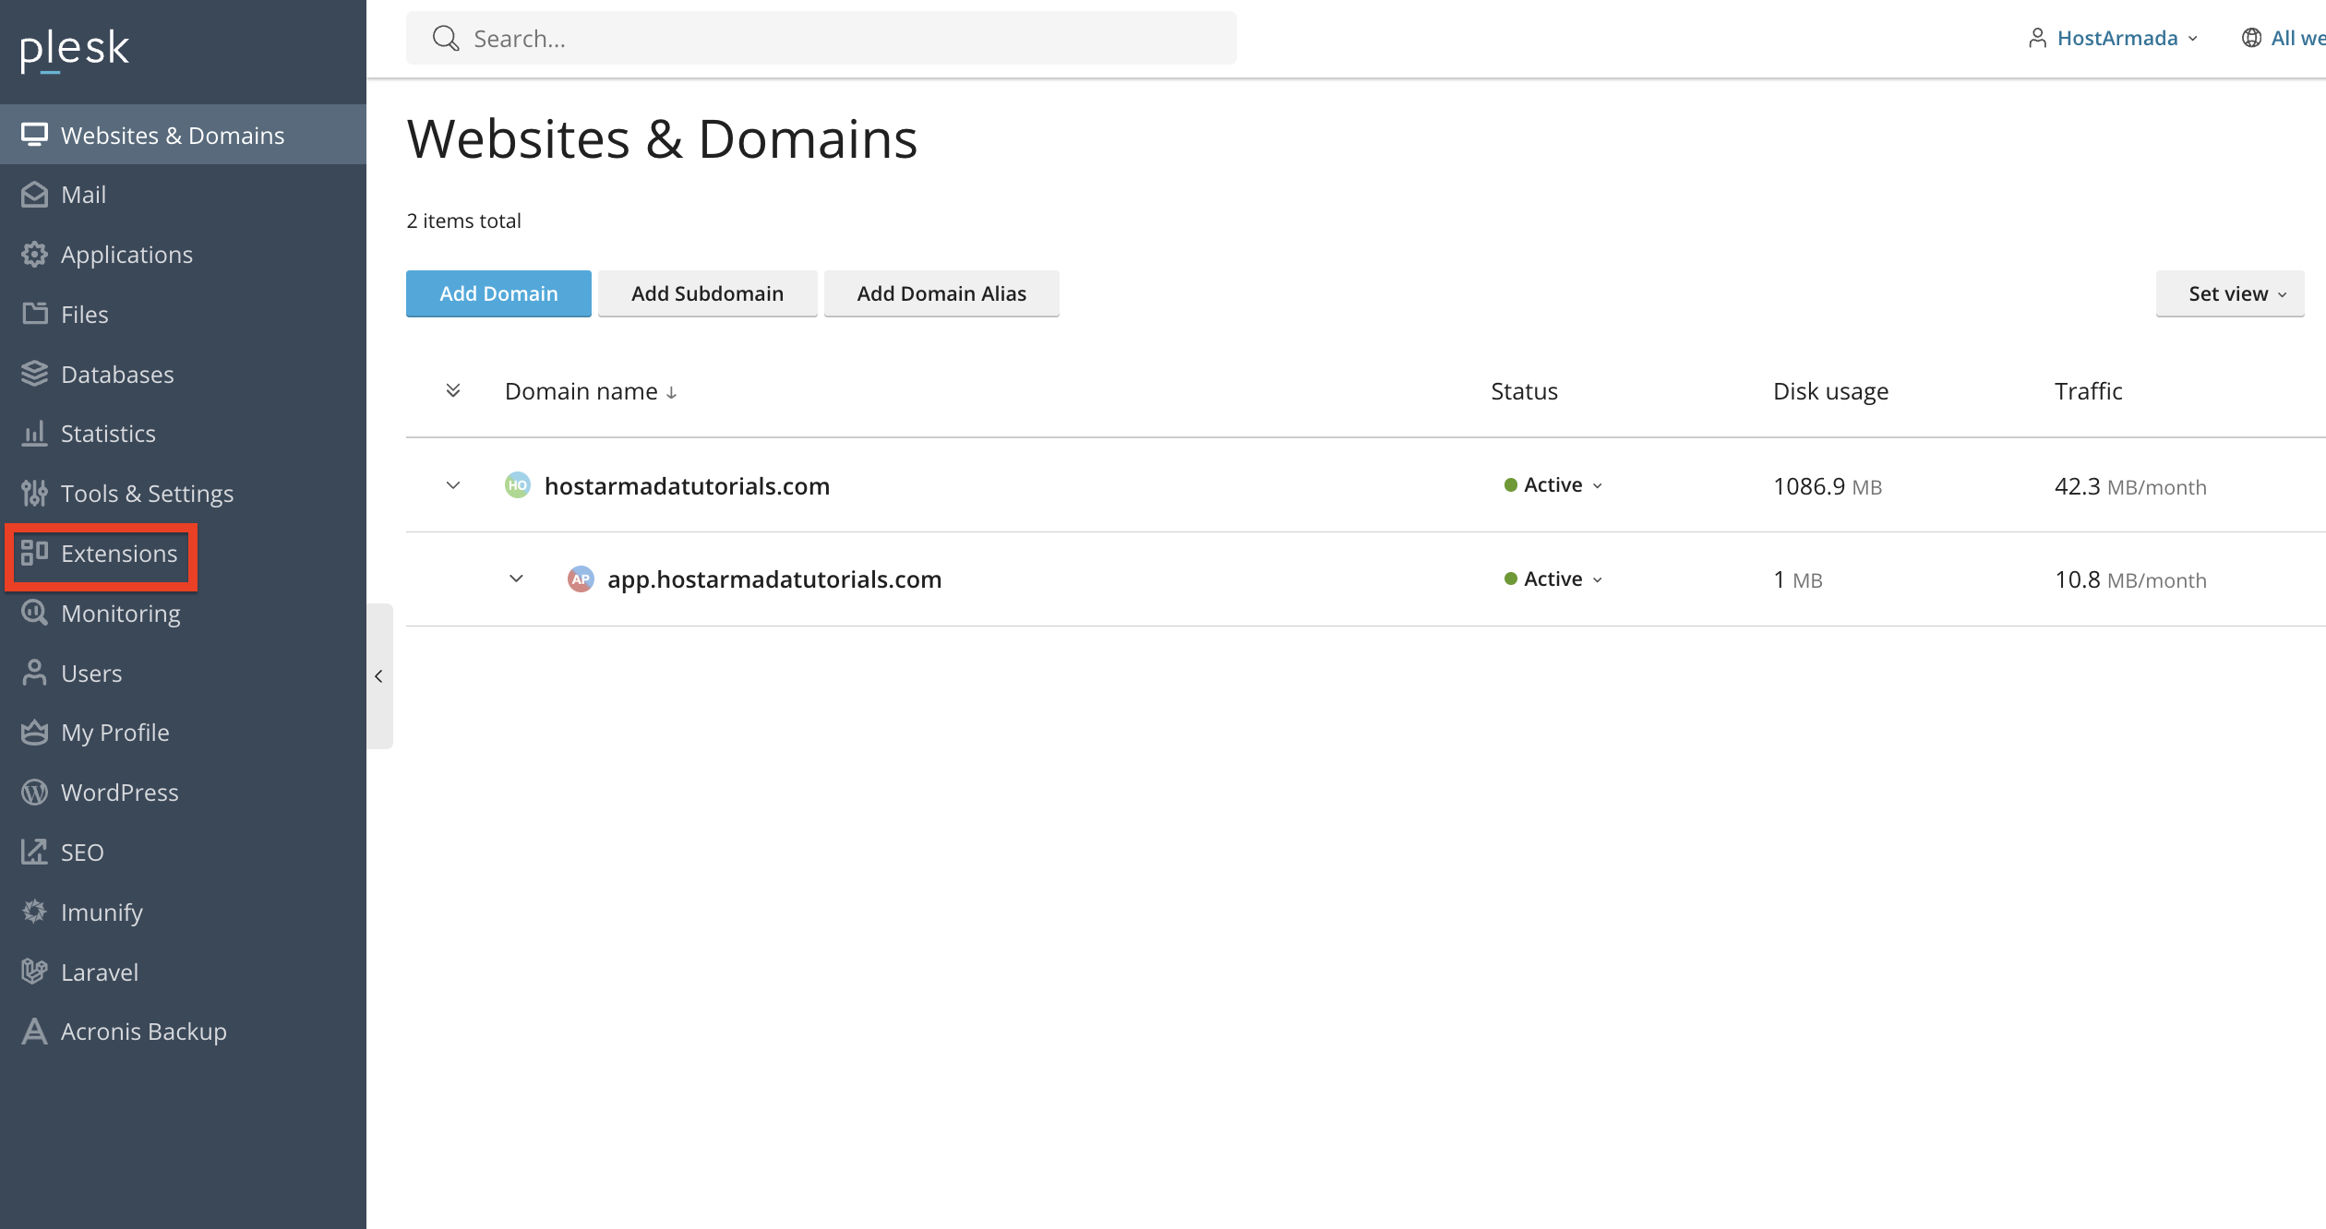Click the 10.8 MB/month traffic value
The height and width of the screenshot is (1229, 2326).
[2130, 579]
